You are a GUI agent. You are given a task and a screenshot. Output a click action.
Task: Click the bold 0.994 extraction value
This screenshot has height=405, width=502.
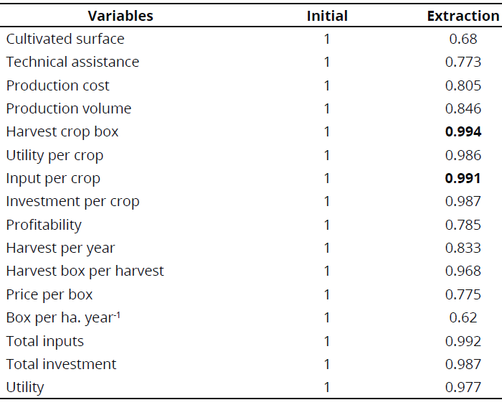pyautogui.click(x=463, y=131)
